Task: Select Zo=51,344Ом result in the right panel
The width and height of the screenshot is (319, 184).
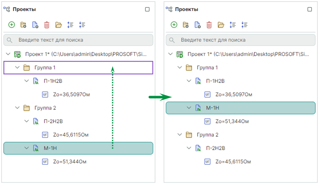Action: (232, 121)
